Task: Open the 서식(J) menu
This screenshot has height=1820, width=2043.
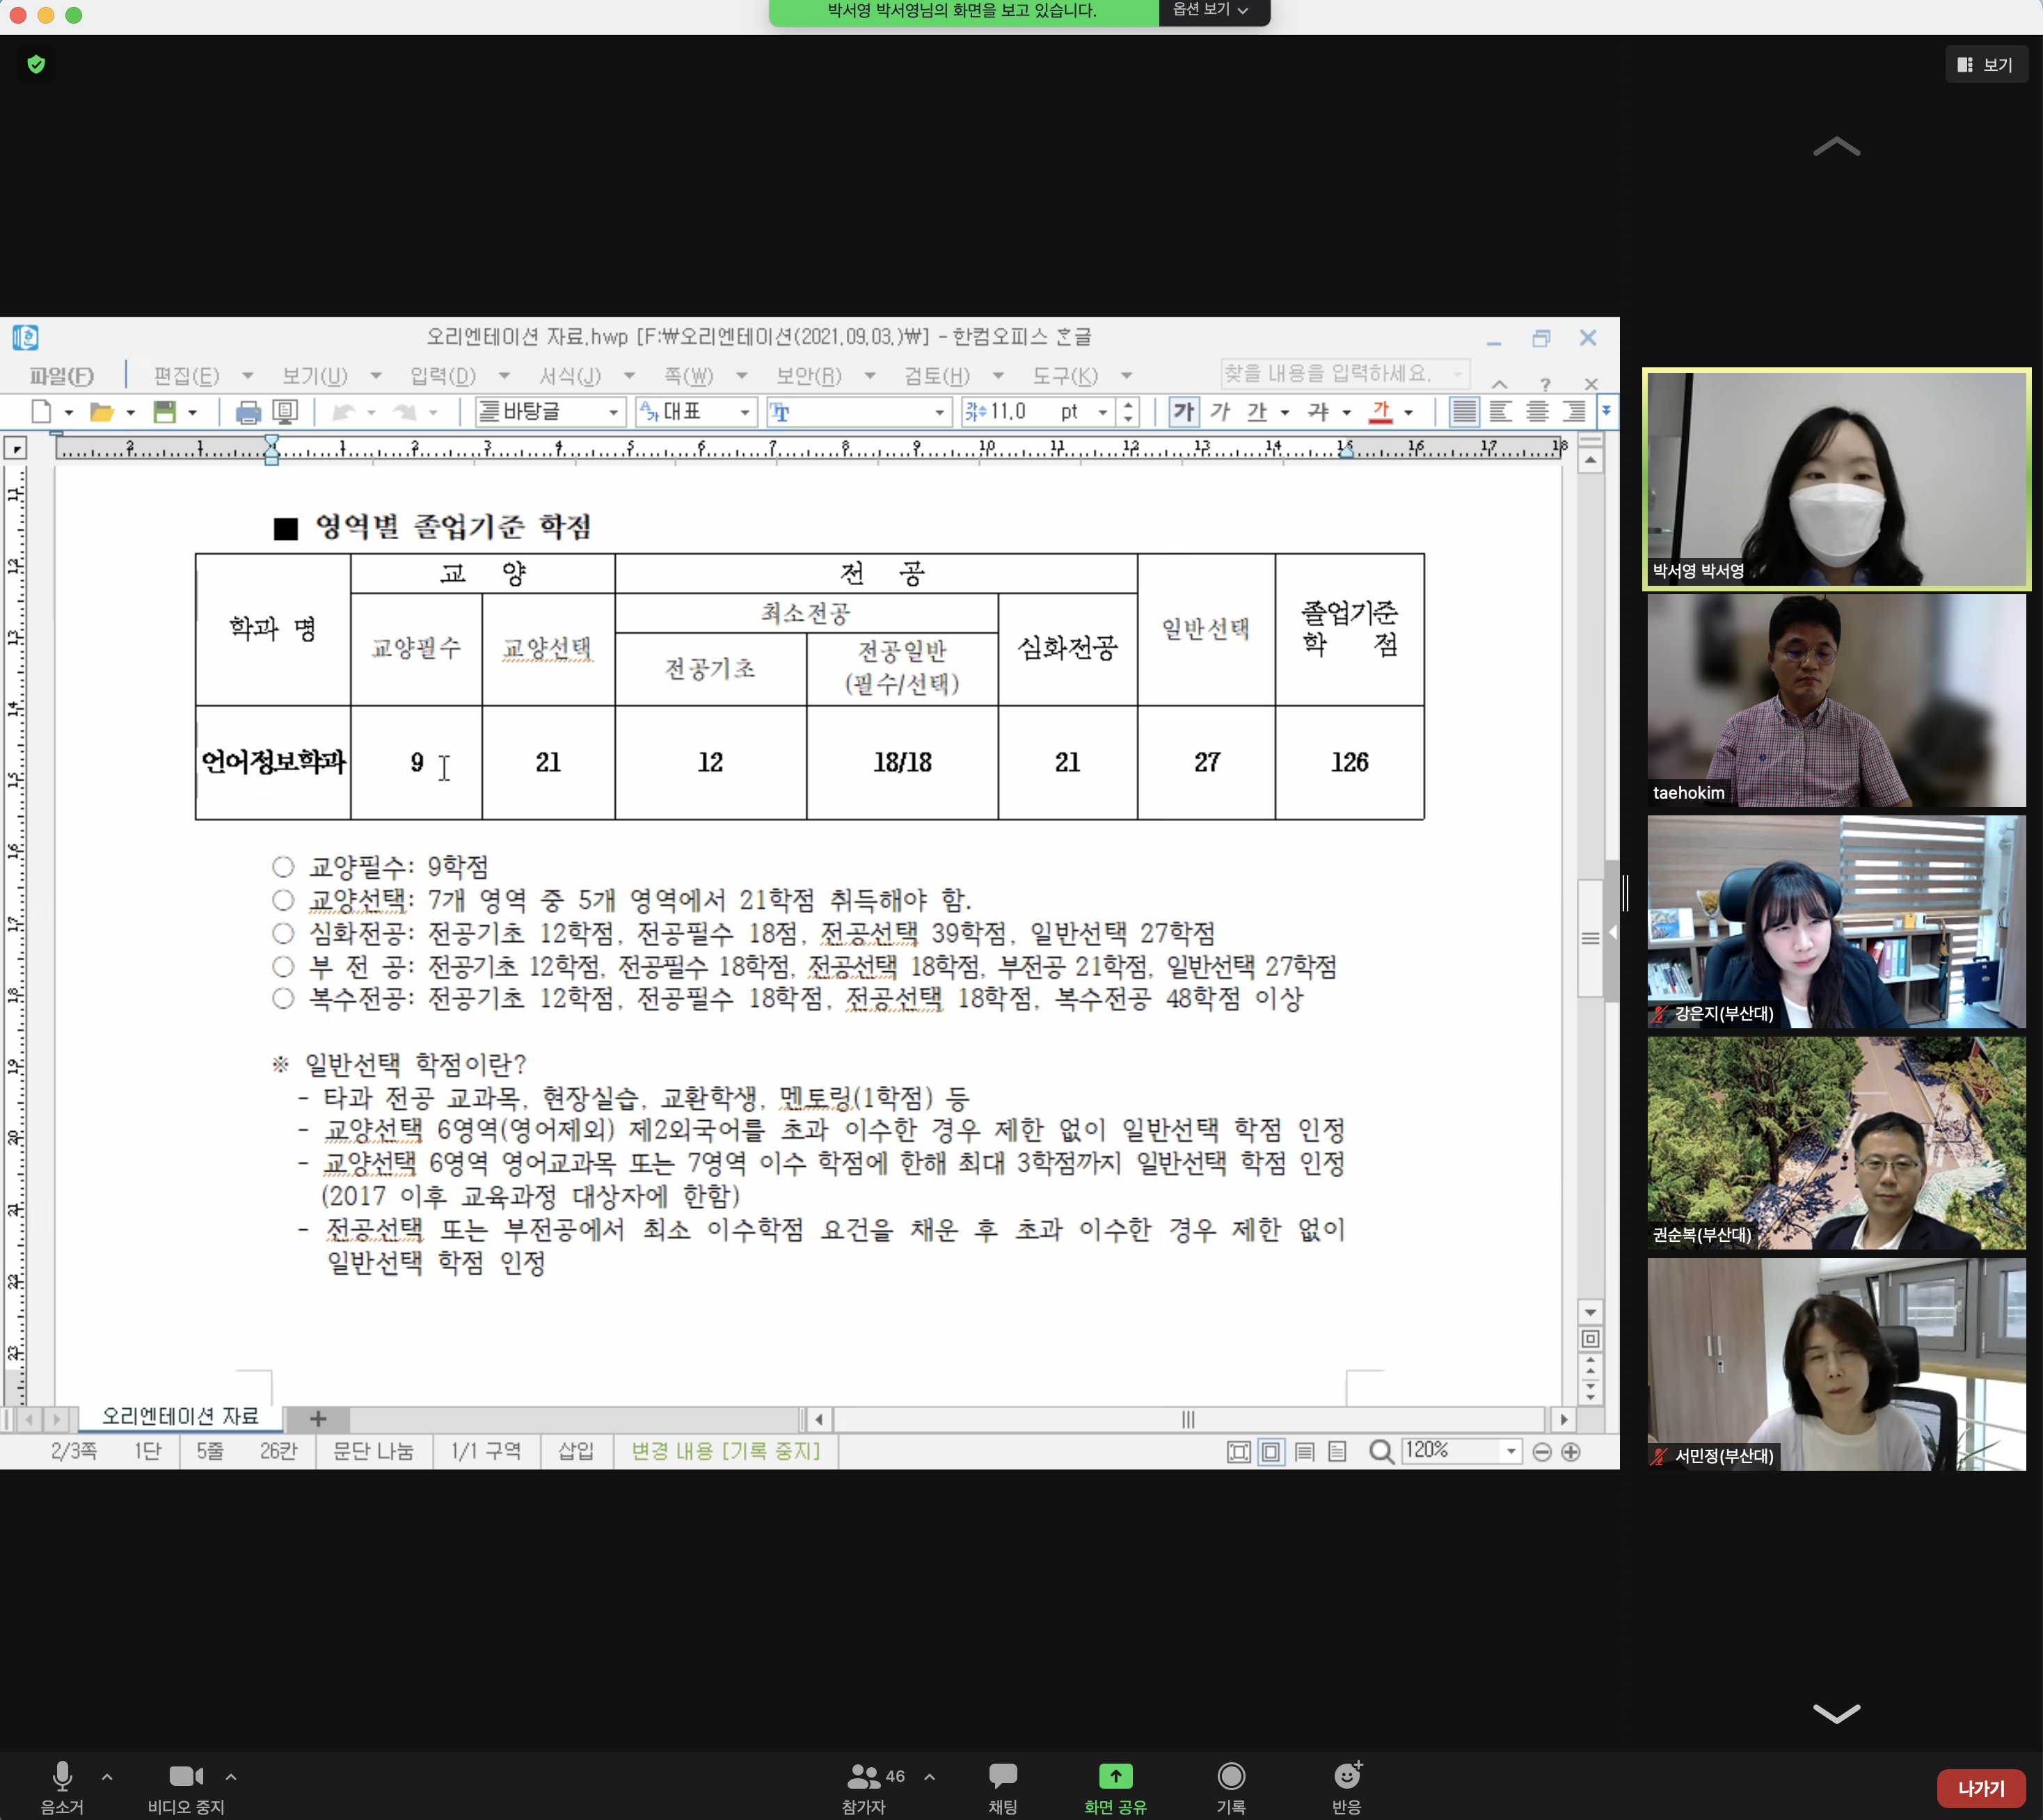Action: coord(570,376)
